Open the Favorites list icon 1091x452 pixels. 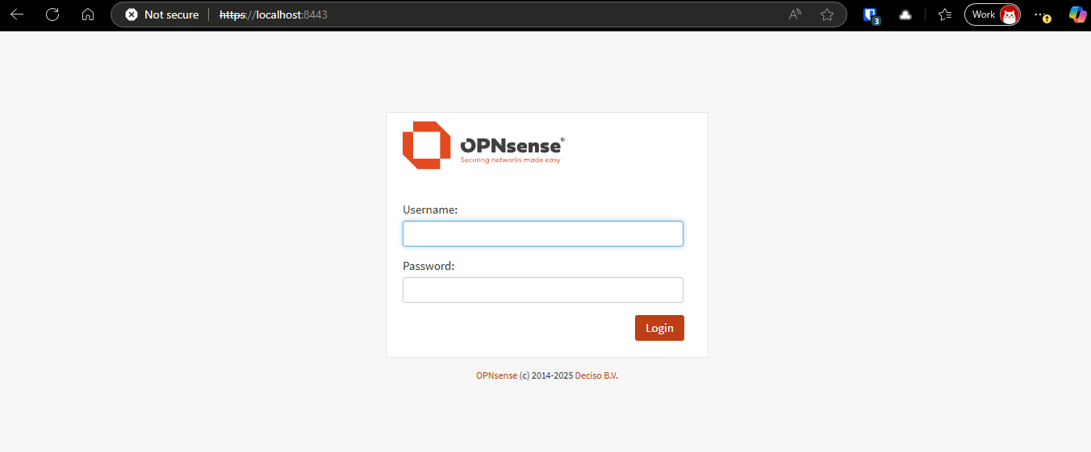click(x=945, y=15)
